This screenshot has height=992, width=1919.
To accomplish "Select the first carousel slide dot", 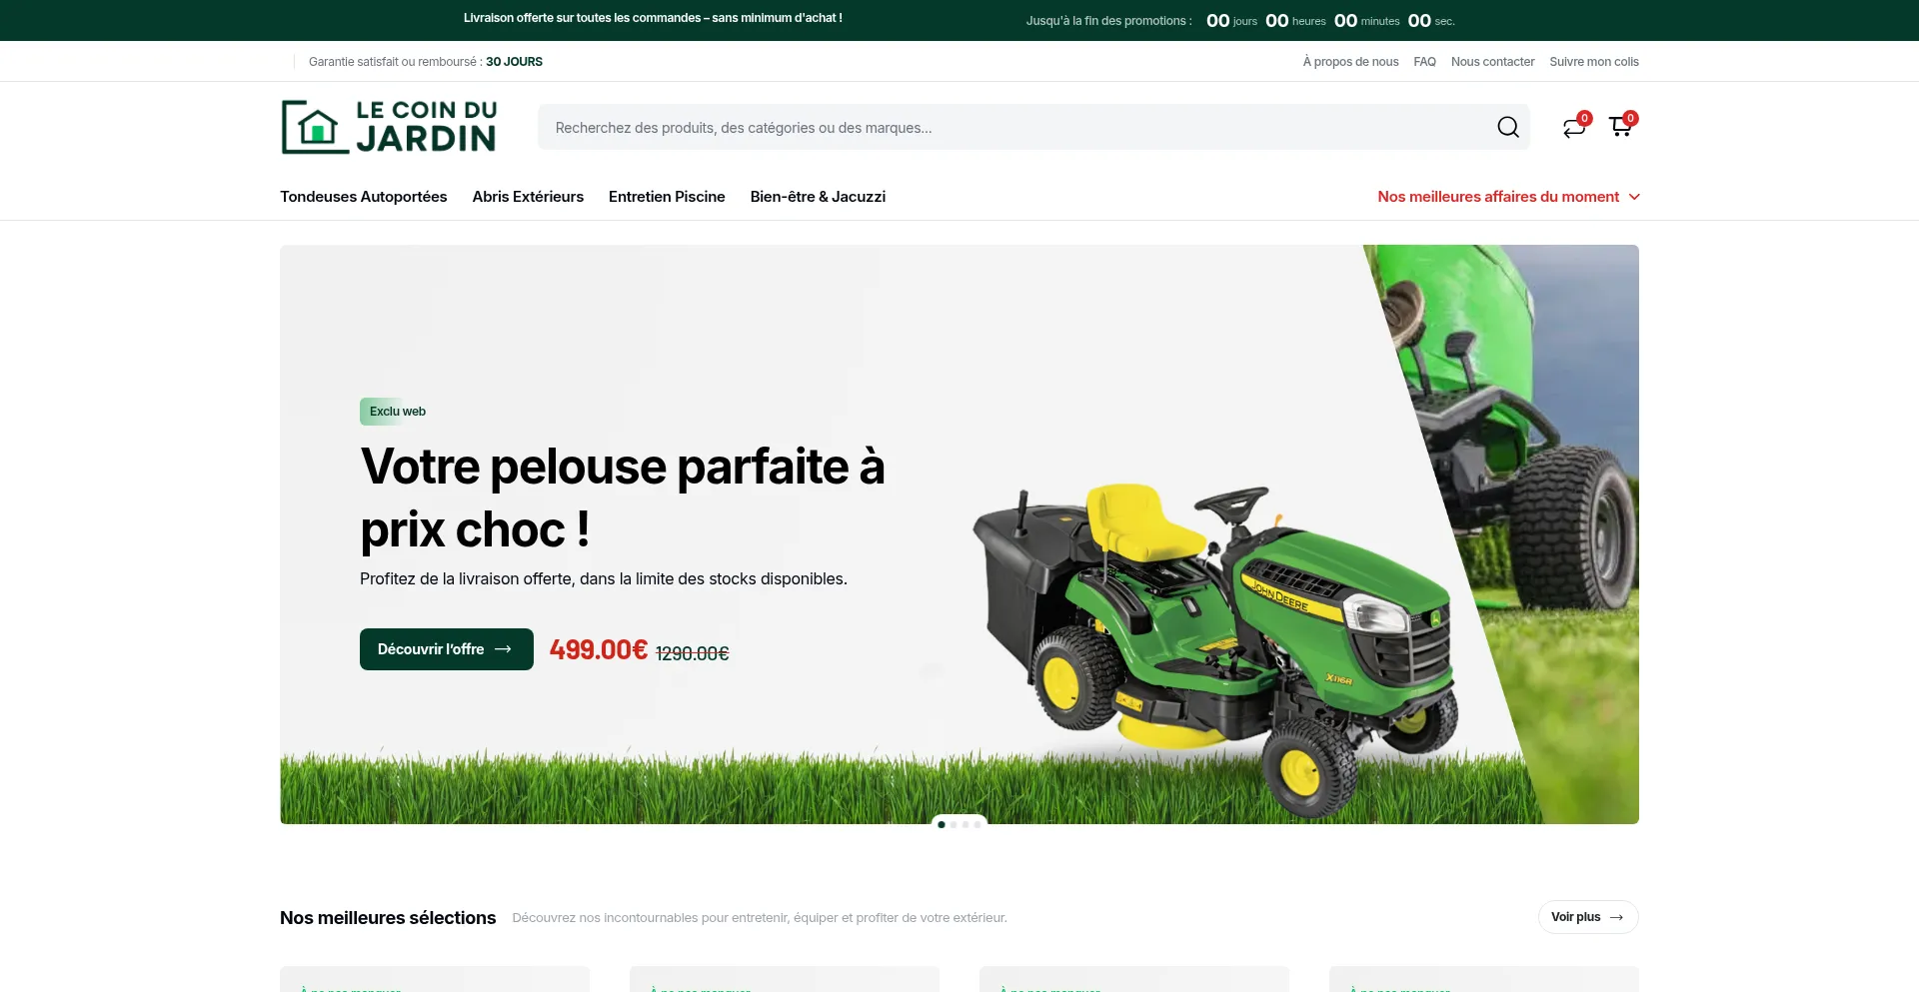I will [942, 824].
